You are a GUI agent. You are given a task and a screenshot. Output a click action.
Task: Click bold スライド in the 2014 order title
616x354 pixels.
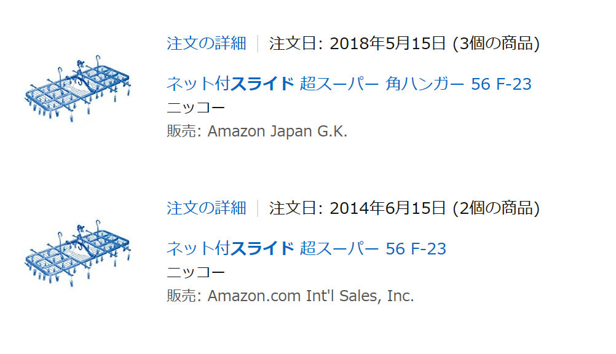(x=262, y=248)
